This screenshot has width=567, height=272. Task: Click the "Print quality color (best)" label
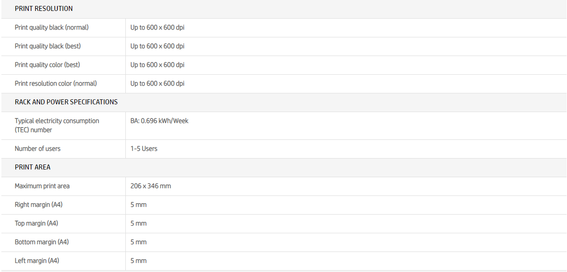(47, 65)
